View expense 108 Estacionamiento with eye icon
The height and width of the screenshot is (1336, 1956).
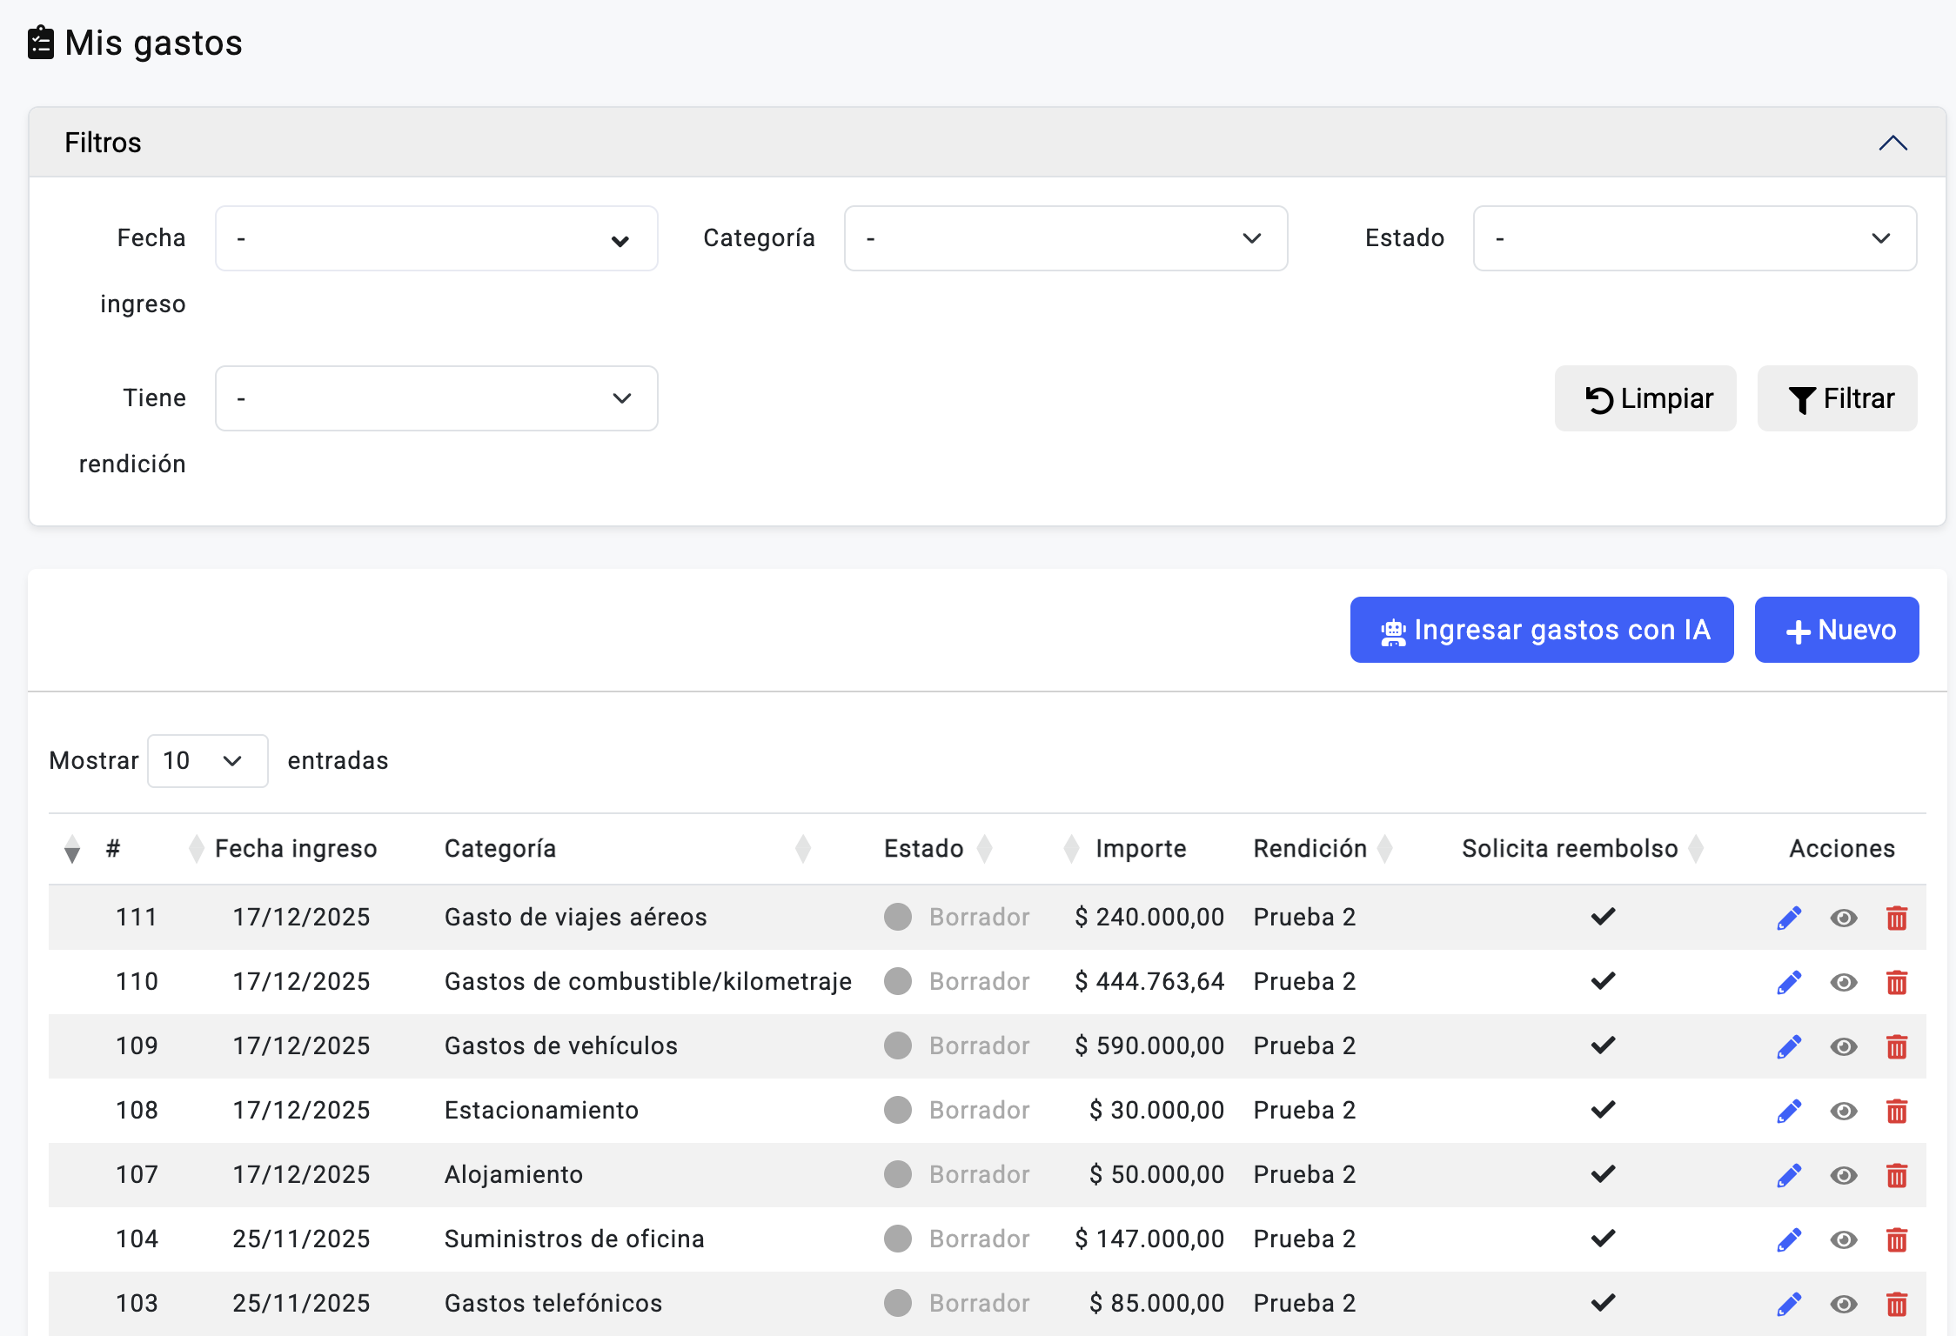click(1843, 1111)
